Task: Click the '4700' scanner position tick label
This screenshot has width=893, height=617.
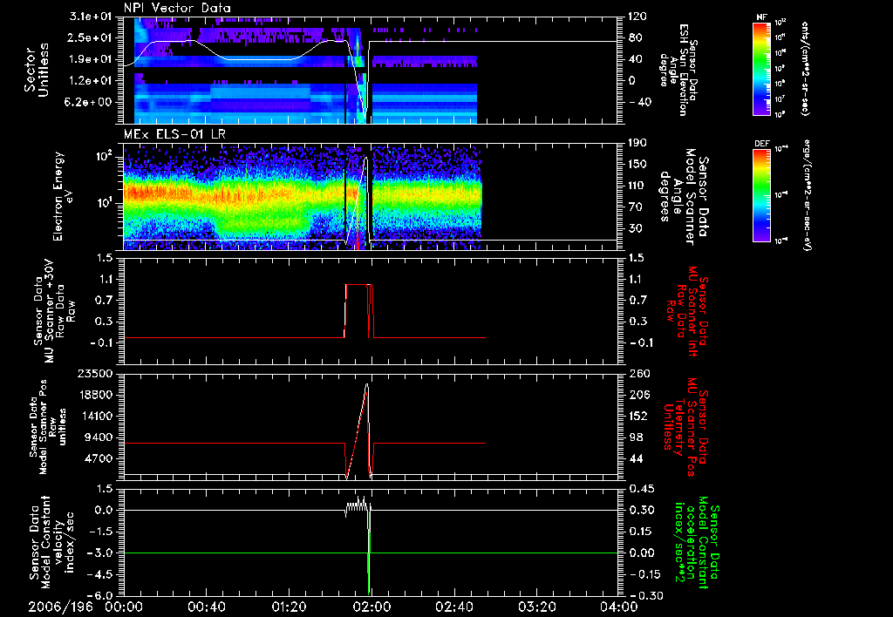Action: click(x=99, y=458)
